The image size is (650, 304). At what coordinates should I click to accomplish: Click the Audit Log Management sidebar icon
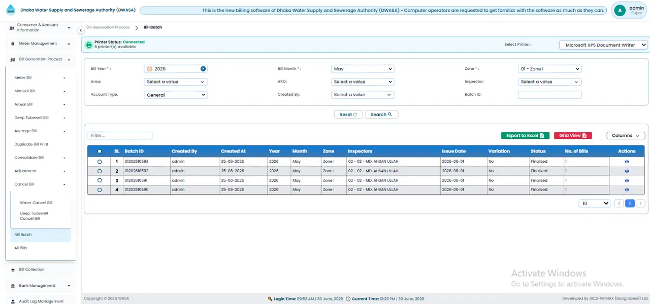pyautogui.click(x=13, y=301)
